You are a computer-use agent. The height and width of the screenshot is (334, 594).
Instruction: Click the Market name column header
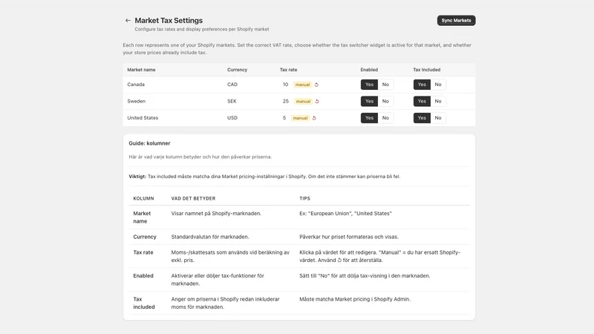[141, 70]
